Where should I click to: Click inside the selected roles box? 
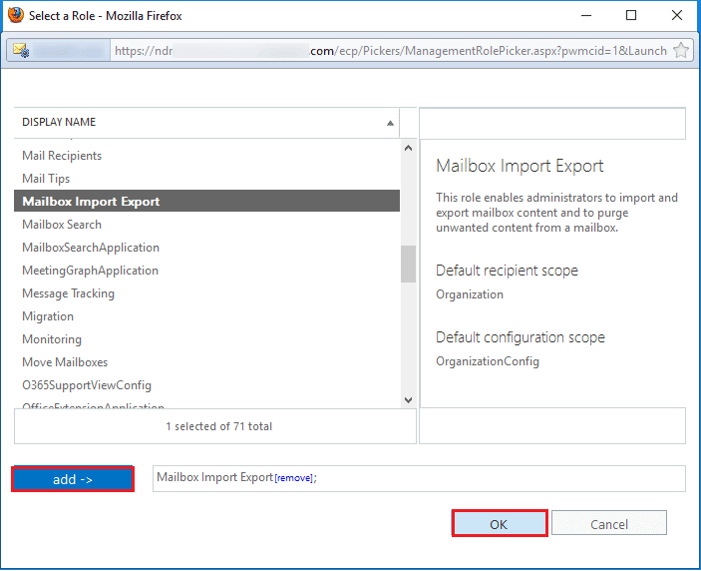click(419, 478)
